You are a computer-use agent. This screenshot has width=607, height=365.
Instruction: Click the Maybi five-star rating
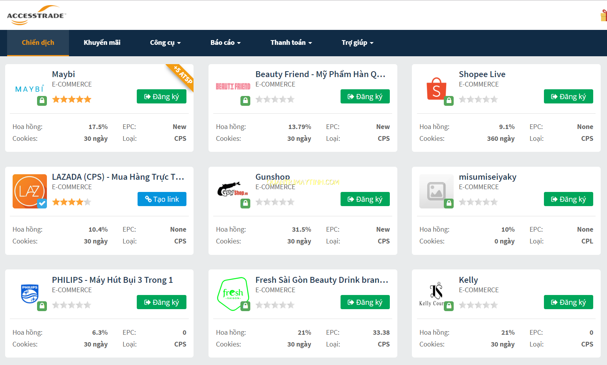(72, 100)
